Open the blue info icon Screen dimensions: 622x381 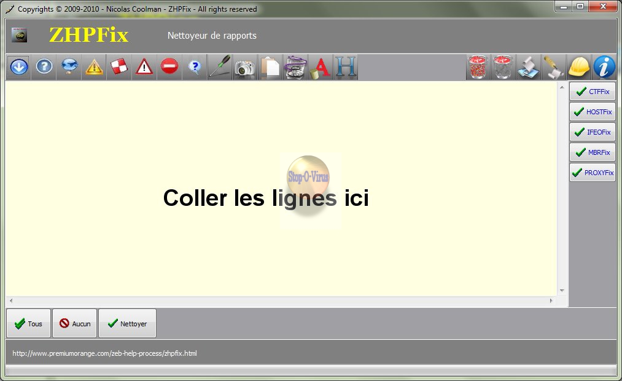pos(604,67)
